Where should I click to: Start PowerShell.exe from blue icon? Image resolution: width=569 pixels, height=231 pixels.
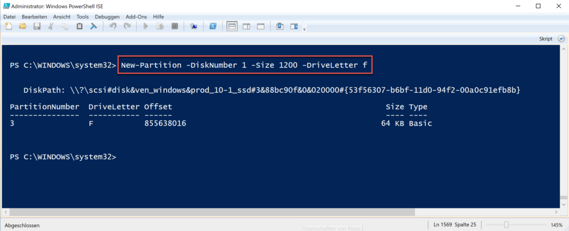213,26
